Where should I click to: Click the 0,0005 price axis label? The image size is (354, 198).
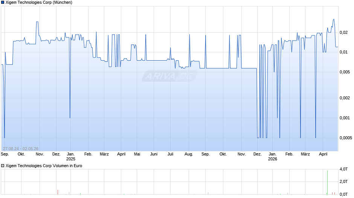(346, 138)
